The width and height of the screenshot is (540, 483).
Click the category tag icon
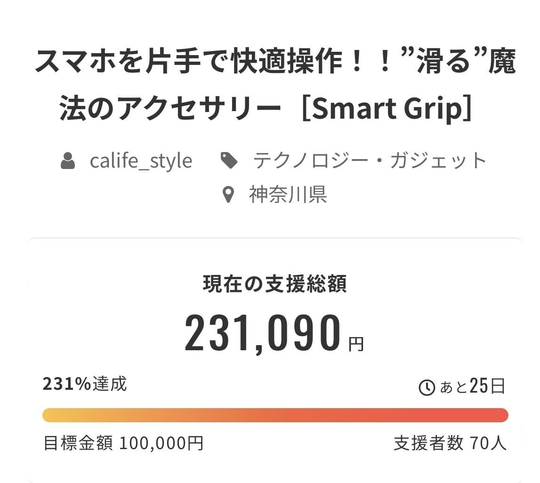pyautogui.click(x=229, y=161)
